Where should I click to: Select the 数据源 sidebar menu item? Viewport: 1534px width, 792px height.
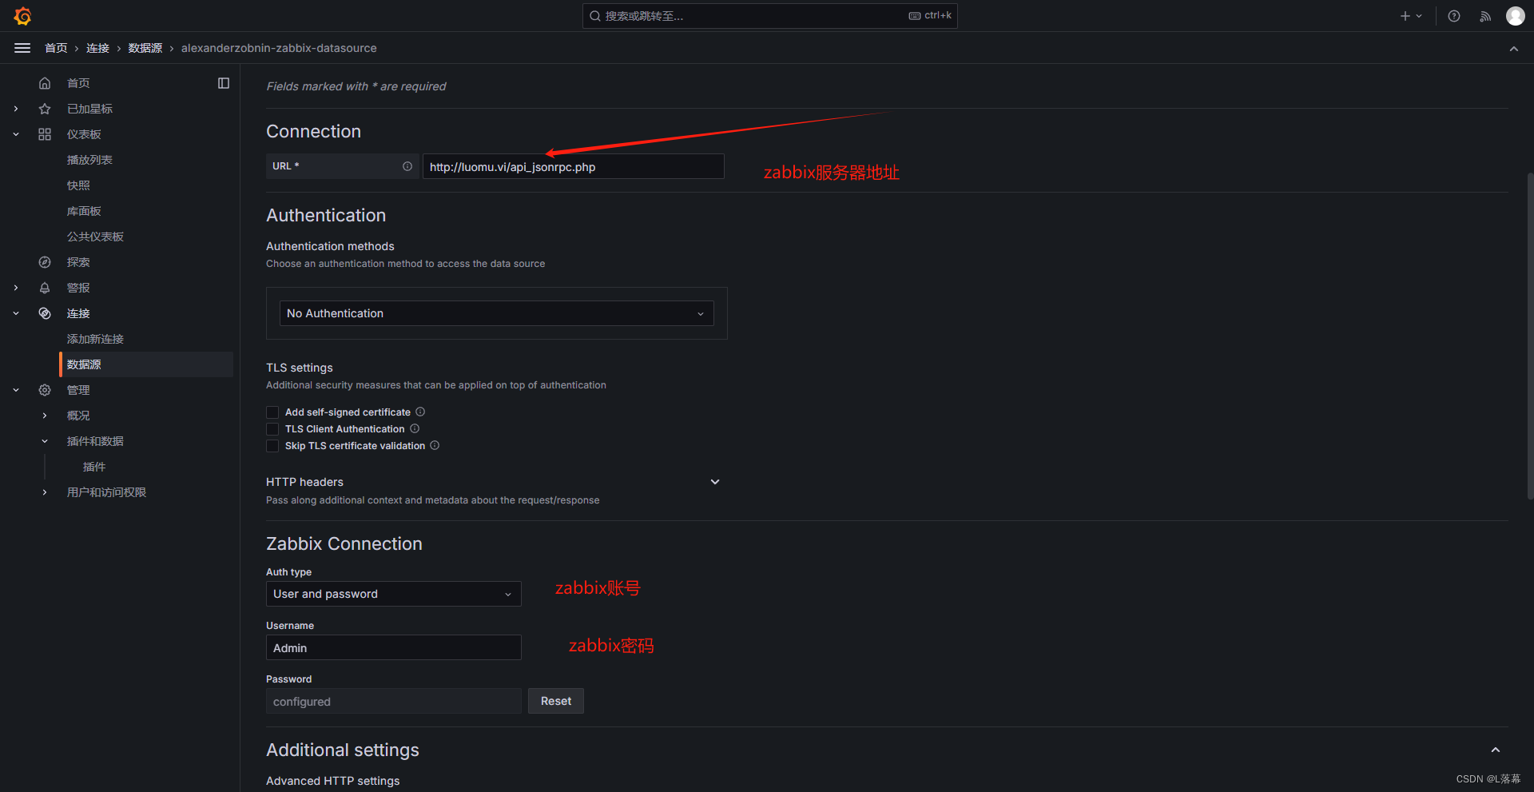point(146,364)
